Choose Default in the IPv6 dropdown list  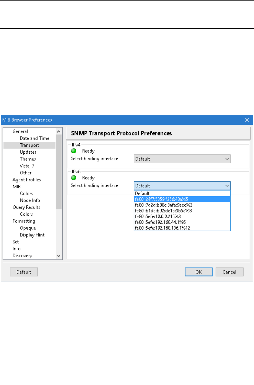(182, 193)
